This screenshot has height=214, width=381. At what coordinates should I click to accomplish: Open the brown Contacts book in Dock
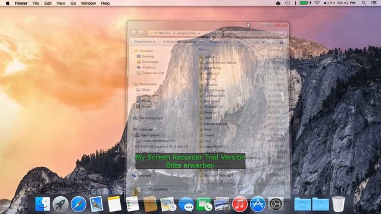pos(150,204)
